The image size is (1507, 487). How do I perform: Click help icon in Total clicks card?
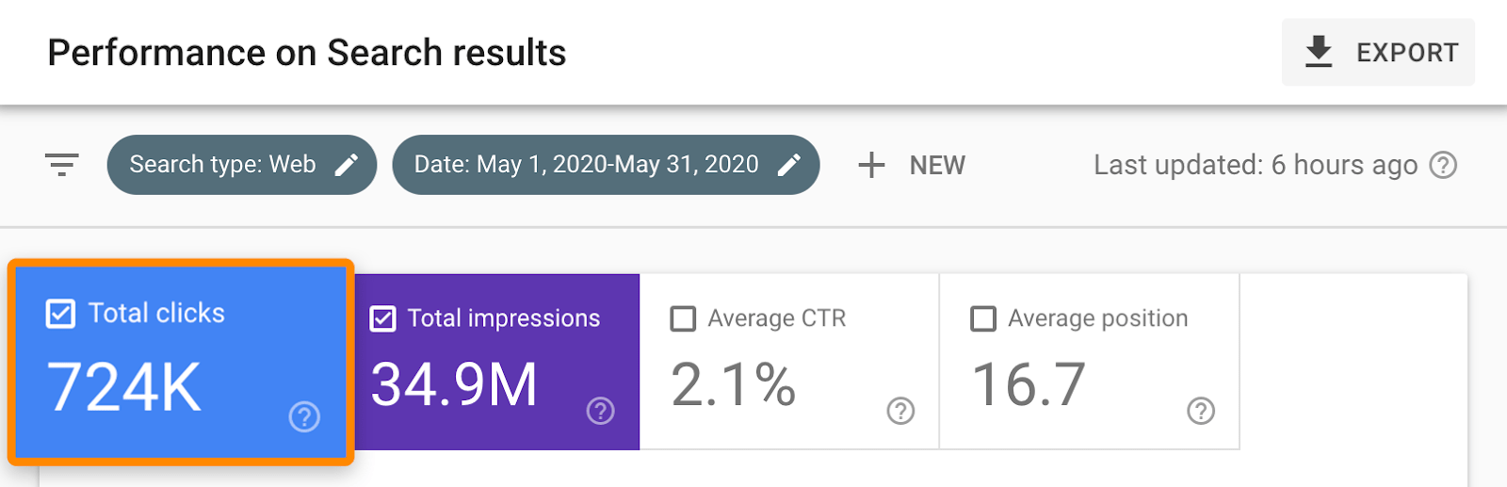(304, 416)
